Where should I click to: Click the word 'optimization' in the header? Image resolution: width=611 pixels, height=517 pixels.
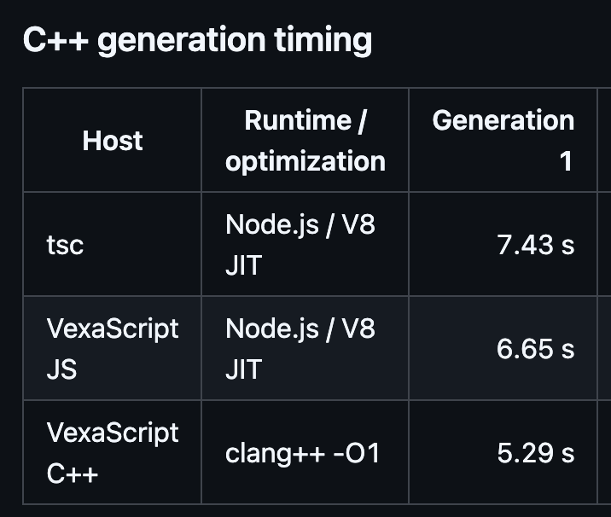[305, 161]
